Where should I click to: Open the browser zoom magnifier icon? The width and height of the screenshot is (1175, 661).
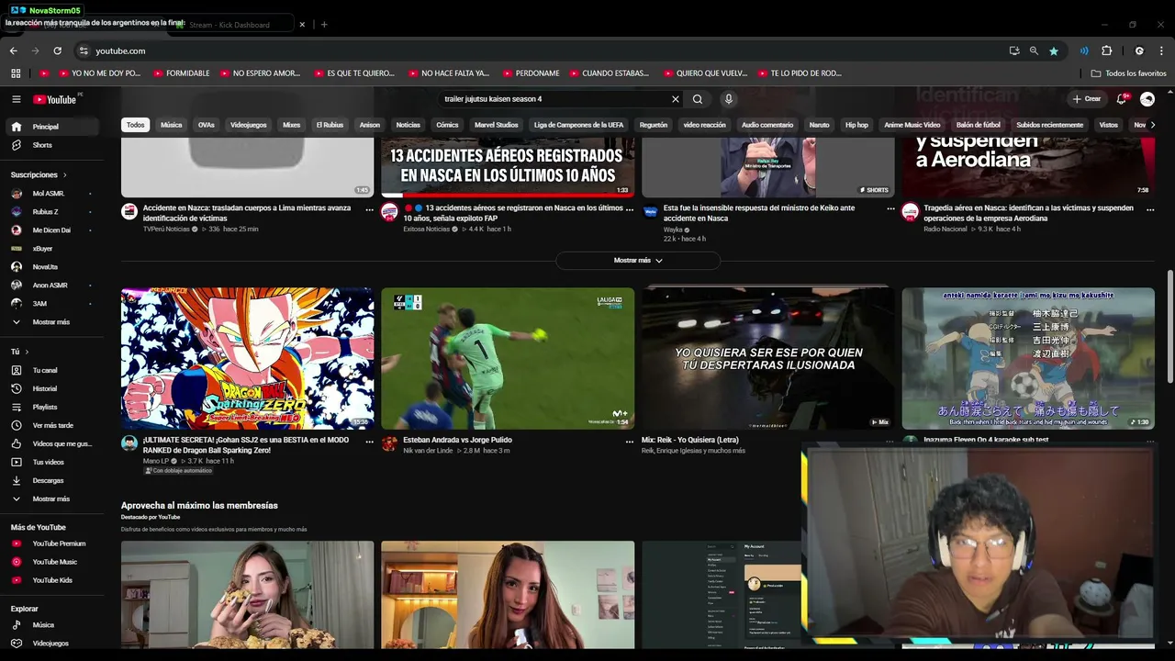click(1034, 50)
